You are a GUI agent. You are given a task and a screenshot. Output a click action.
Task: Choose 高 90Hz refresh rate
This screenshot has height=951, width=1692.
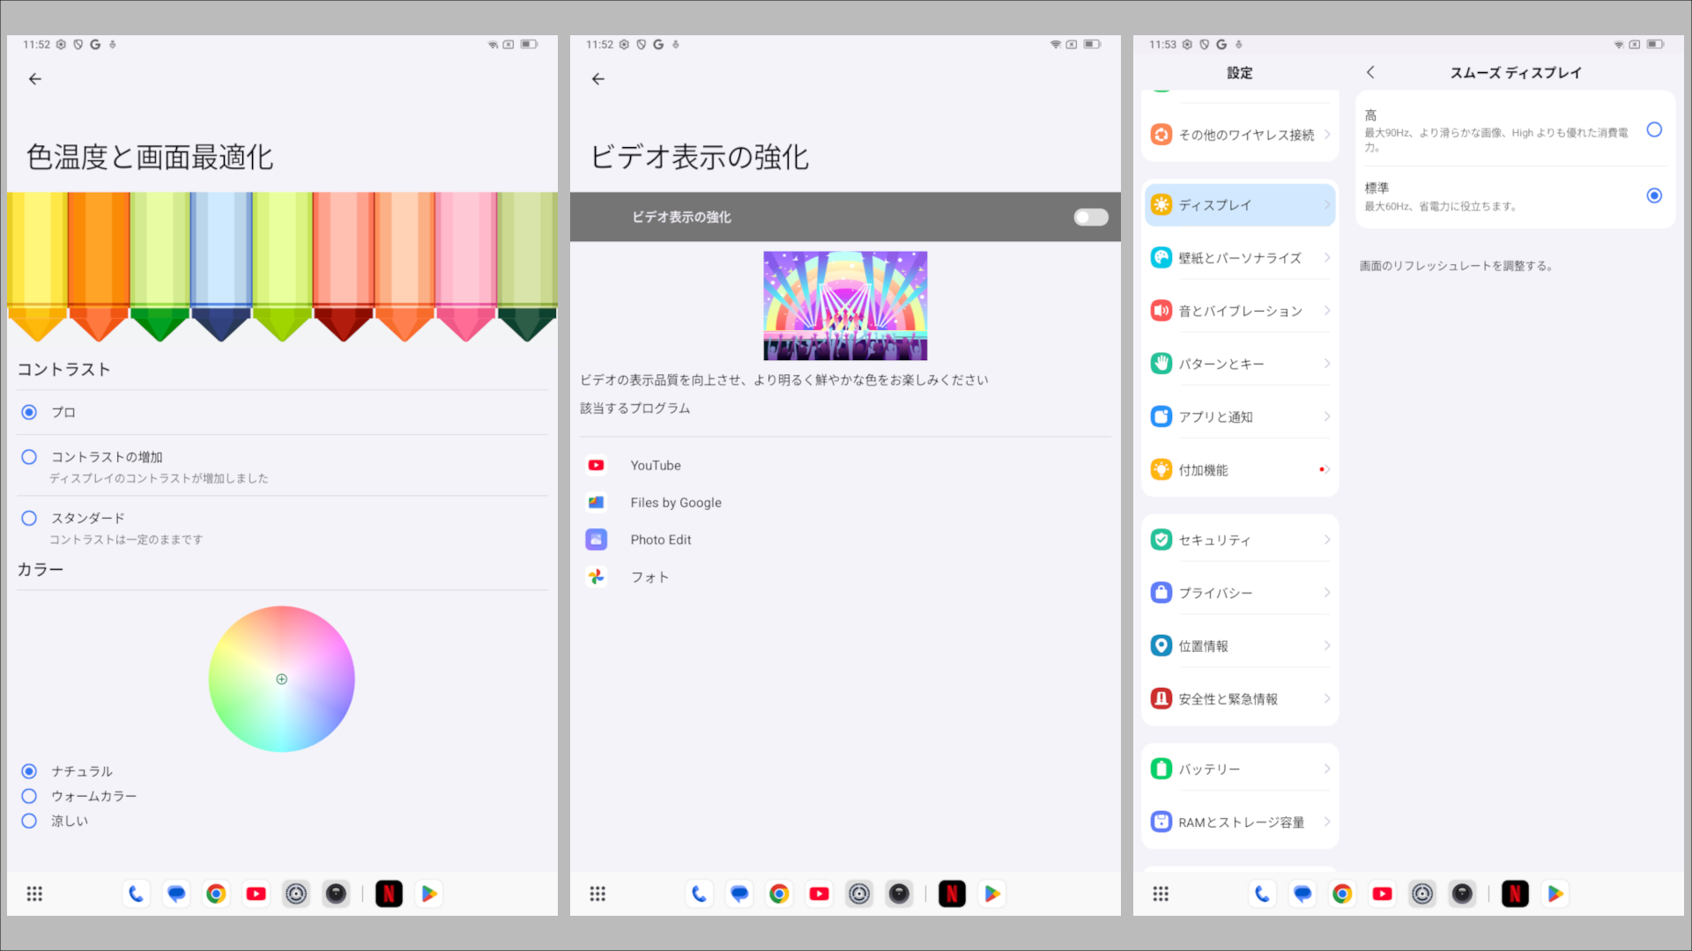pyautogui.click(x=1654, y=129)
